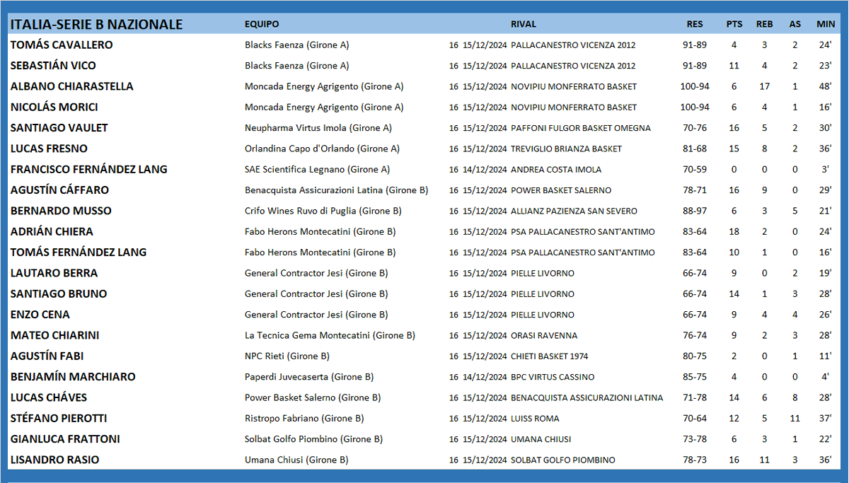Image resolution: width=849 pixels, height=483 pixels.
Task: Click La Tecnica Gema Montecatini cell
Action: (x=330, y=335)
